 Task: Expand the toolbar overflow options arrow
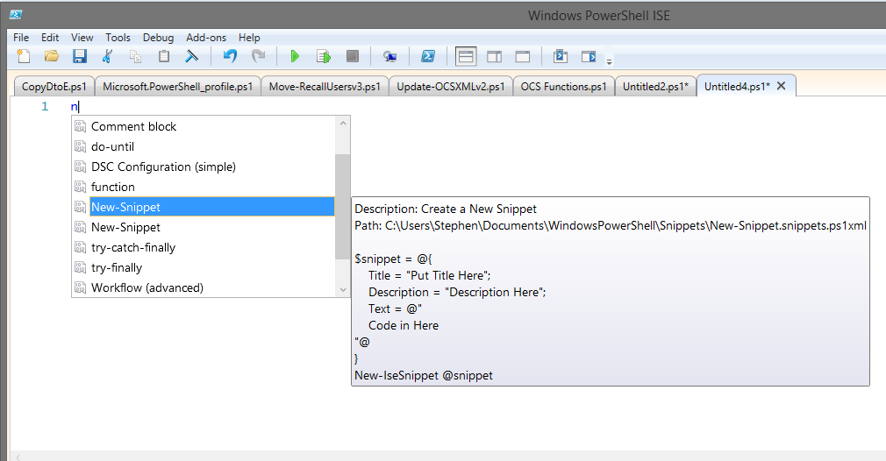[x=609, y=61]
